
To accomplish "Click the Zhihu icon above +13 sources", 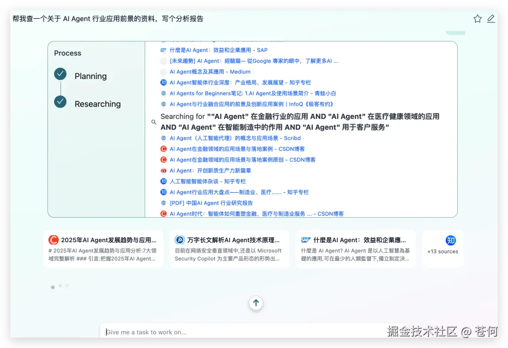I will click(x=451, y=240).
